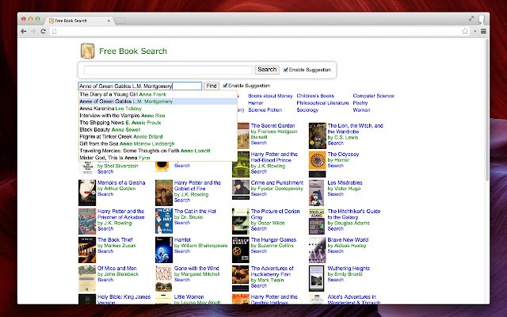Viewport: 507px width, 317px height.
Task: Open Philosophical Literature category
Action: click(322, 103)
